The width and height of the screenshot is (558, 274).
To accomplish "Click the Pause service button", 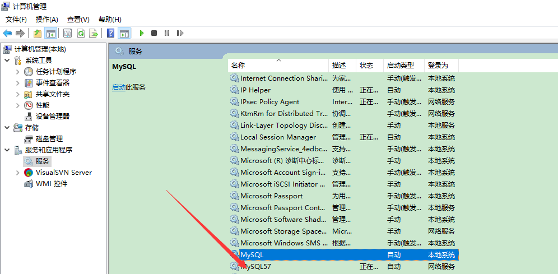I will (x=166, y=33).
